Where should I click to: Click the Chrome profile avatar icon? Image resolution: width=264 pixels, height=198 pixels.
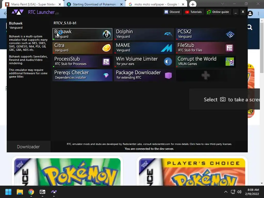[250, 13]
